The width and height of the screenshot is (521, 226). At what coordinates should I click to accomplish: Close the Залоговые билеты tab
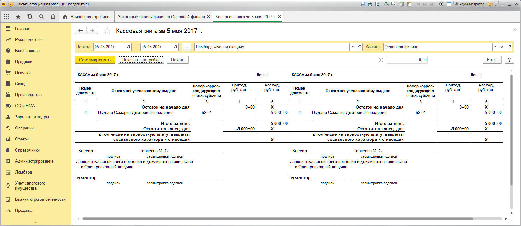(208, 17)
